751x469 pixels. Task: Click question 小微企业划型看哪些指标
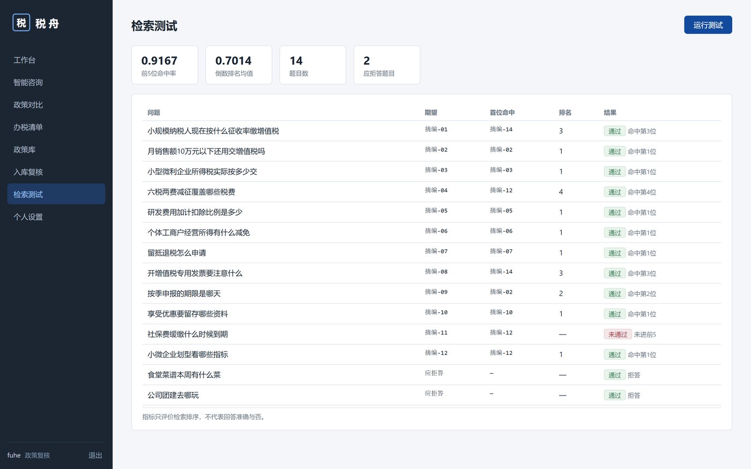(188, 355)
